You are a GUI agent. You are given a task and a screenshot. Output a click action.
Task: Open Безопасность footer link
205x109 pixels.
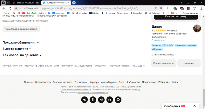43,82
